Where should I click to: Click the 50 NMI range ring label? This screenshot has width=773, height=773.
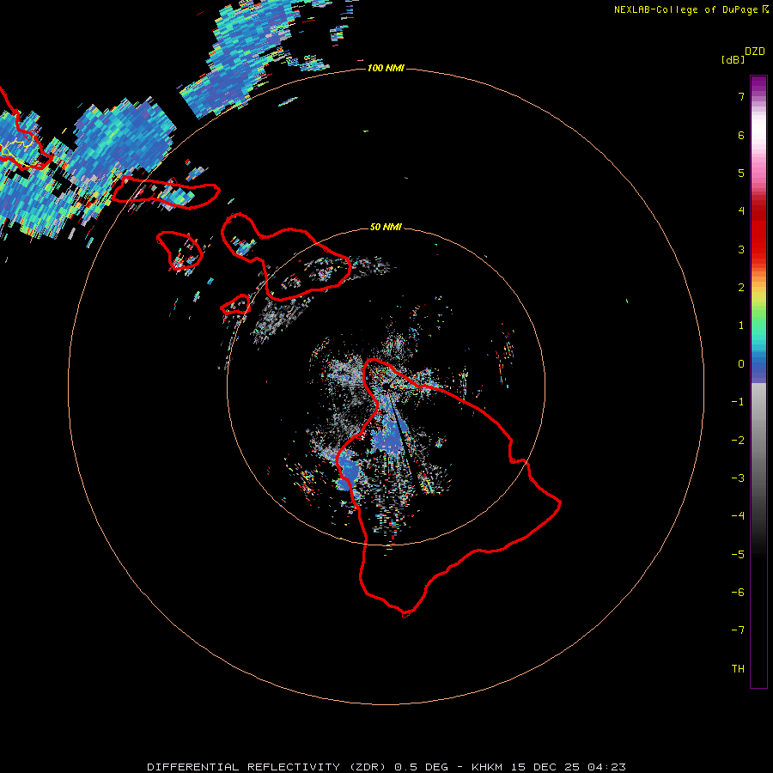pyautogui.click(x=386, y=227)
